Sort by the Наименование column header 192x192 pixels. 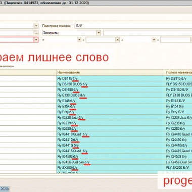point(111,72)
